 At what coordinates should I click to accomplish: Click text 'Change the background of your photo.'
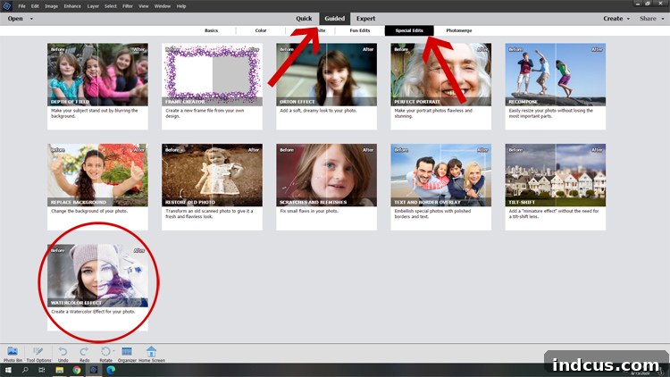pos(89,211)
